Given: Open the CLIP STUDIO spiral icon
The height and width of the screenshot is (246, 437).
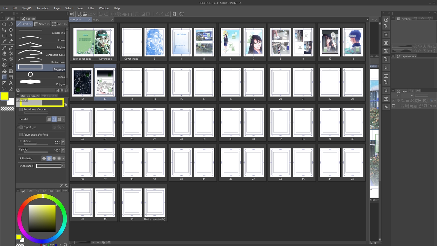Looking at the screenshot, I should click(x=72, y=14).
